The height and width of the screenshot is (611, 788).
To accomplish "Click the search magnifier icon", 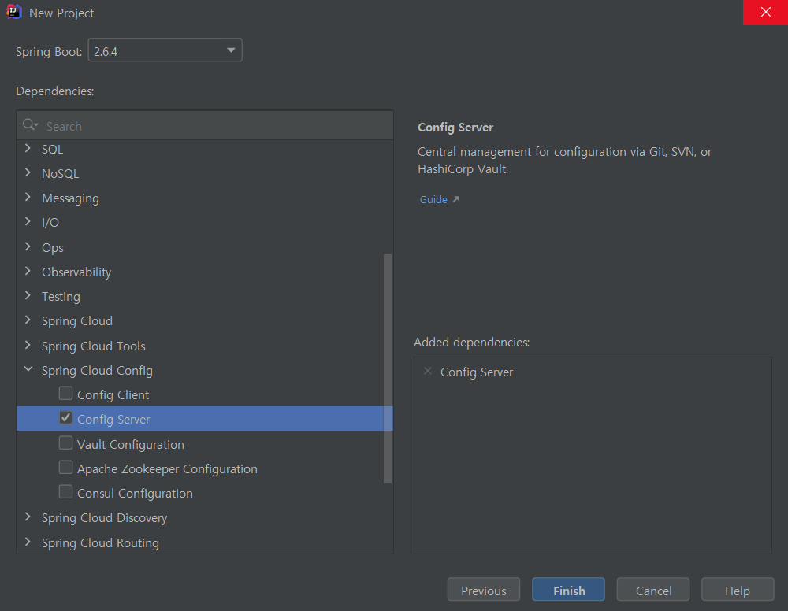I will pos(30,125).
